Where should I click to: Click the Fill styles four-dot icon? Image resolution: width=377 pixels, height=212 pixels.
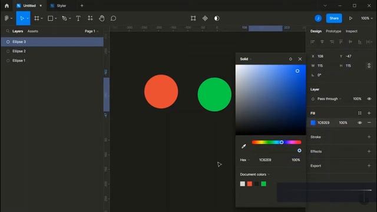click(360, 113)
